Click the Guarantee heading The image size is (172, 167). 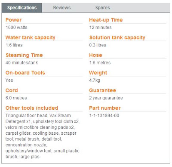pos(102,90)
